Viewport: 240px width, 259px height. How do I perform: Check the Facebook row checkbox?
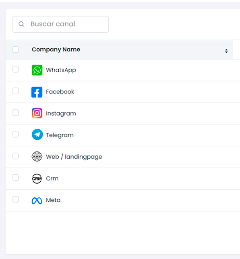pyautogui.click(x=16, y=91)
